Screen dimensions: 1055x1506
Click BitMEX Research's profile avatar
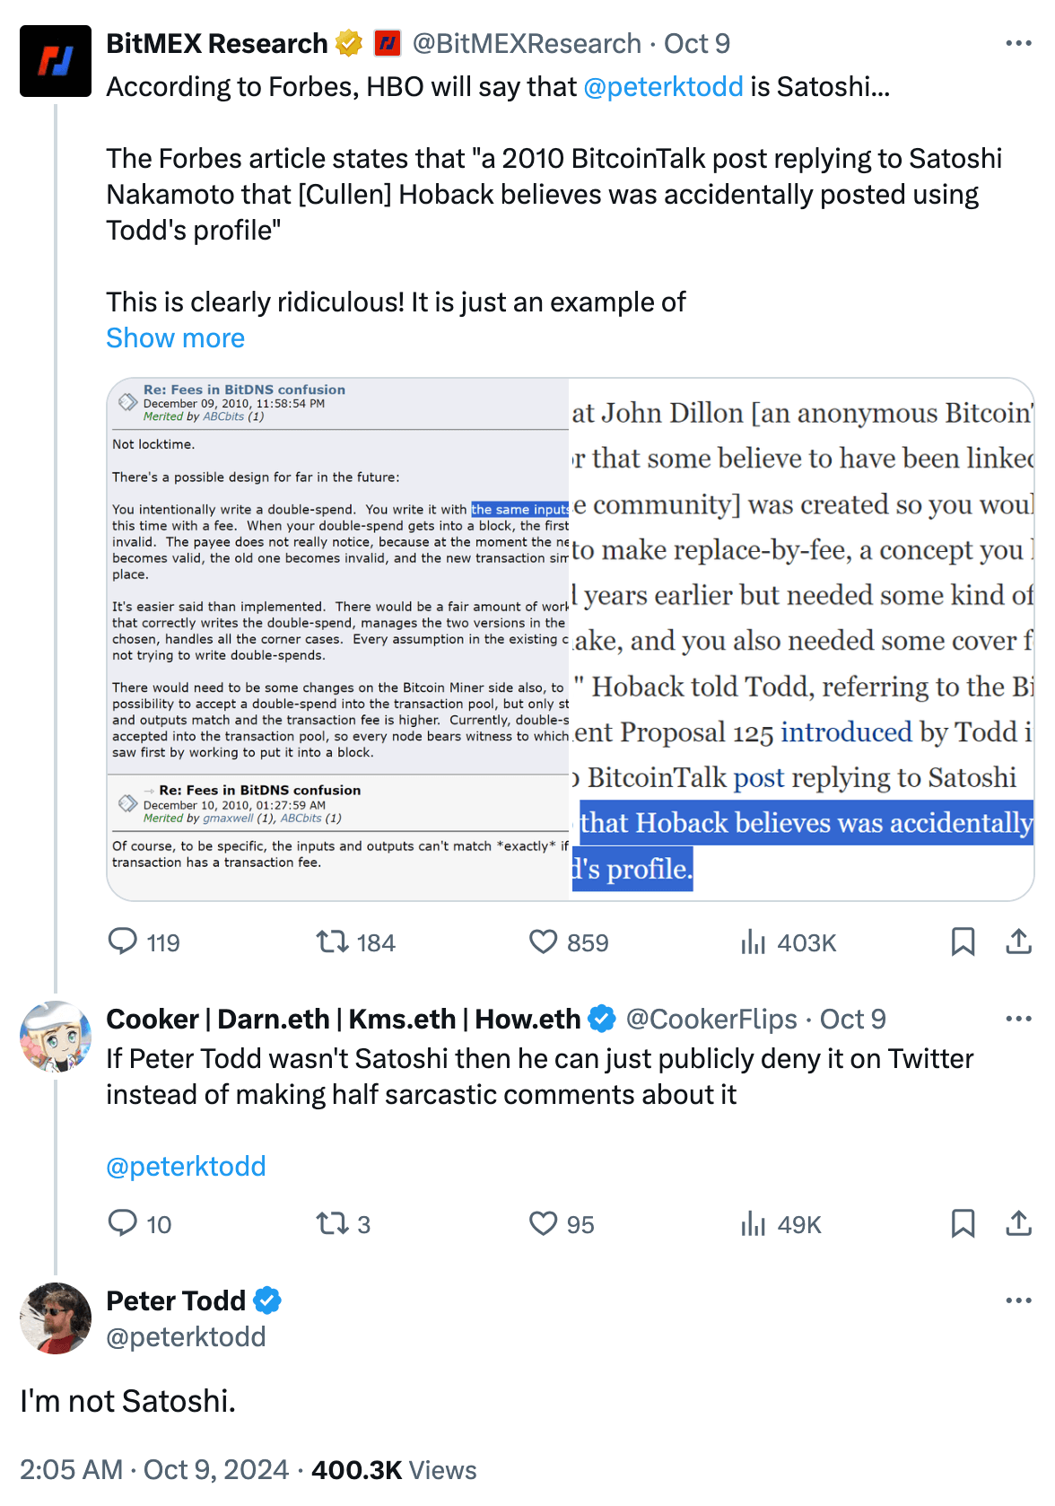56,61
